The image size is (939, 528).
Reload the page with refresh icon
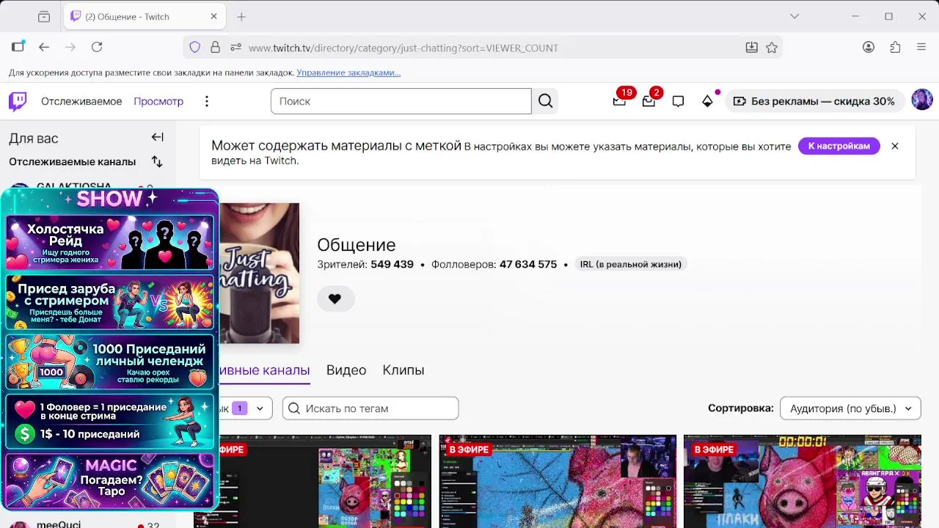97,47
